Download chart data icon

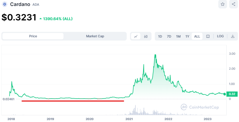233,36
